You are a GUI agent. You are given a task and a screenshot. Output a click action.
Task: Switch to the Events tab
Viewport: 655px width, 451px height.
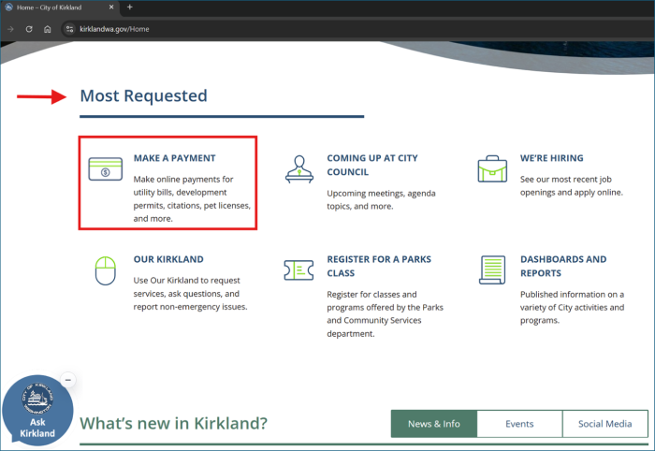(519, 424)
